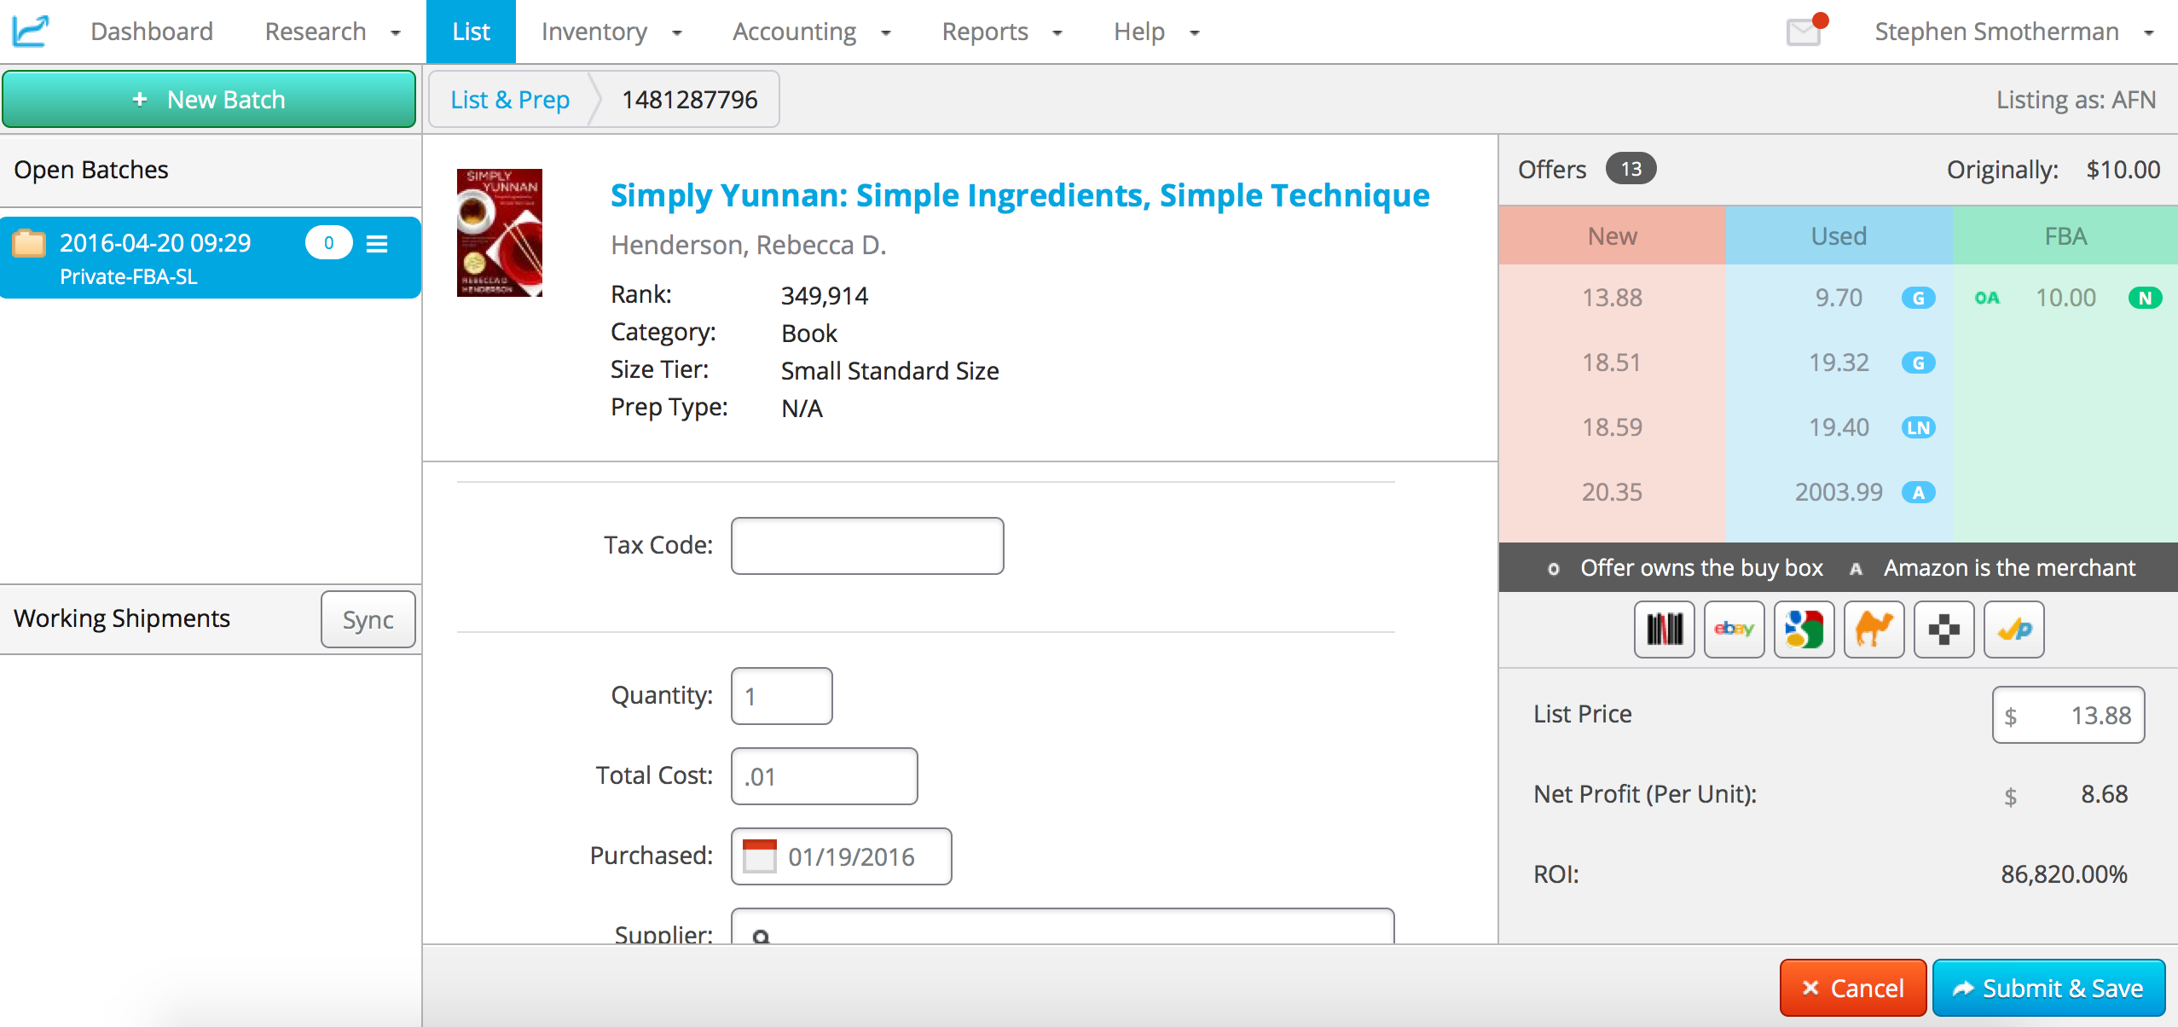Click the search icon in Supplier field
2178x1027 pixels.
tap(761, 936)
